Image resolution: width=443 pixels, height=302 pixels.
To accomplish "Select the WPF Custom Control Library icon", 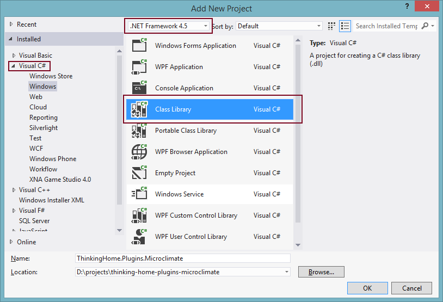I will click(139, 215).
